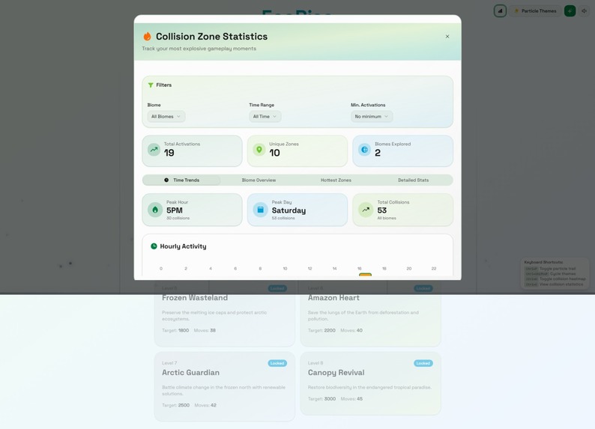Click the Locked badge on Canopy Revival

tap(423, 363)
